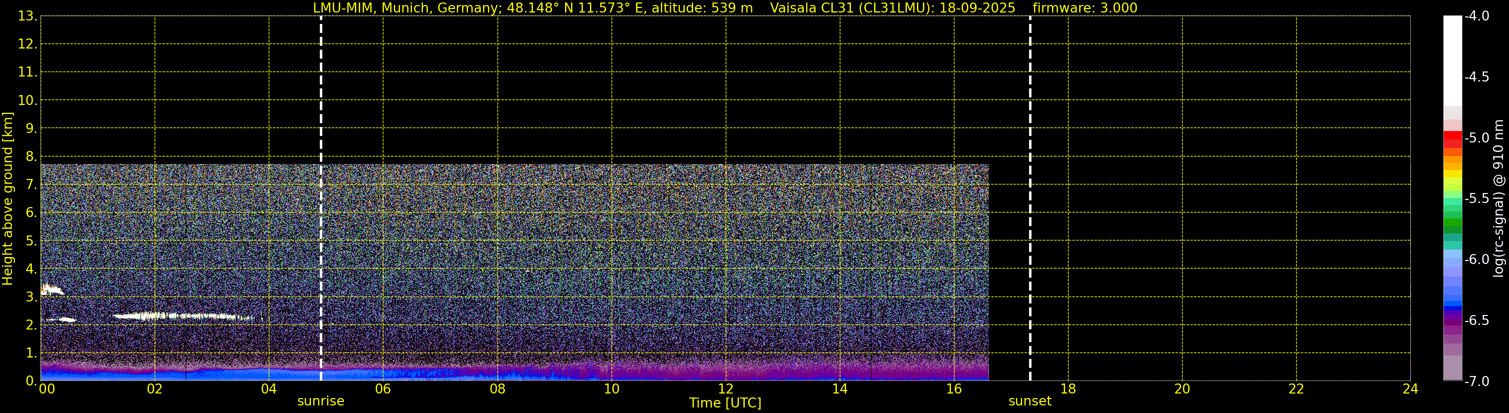Click the 'sunrise' label below the time axis
Viewport: 1509px width, 413px height.
point(321,401)
